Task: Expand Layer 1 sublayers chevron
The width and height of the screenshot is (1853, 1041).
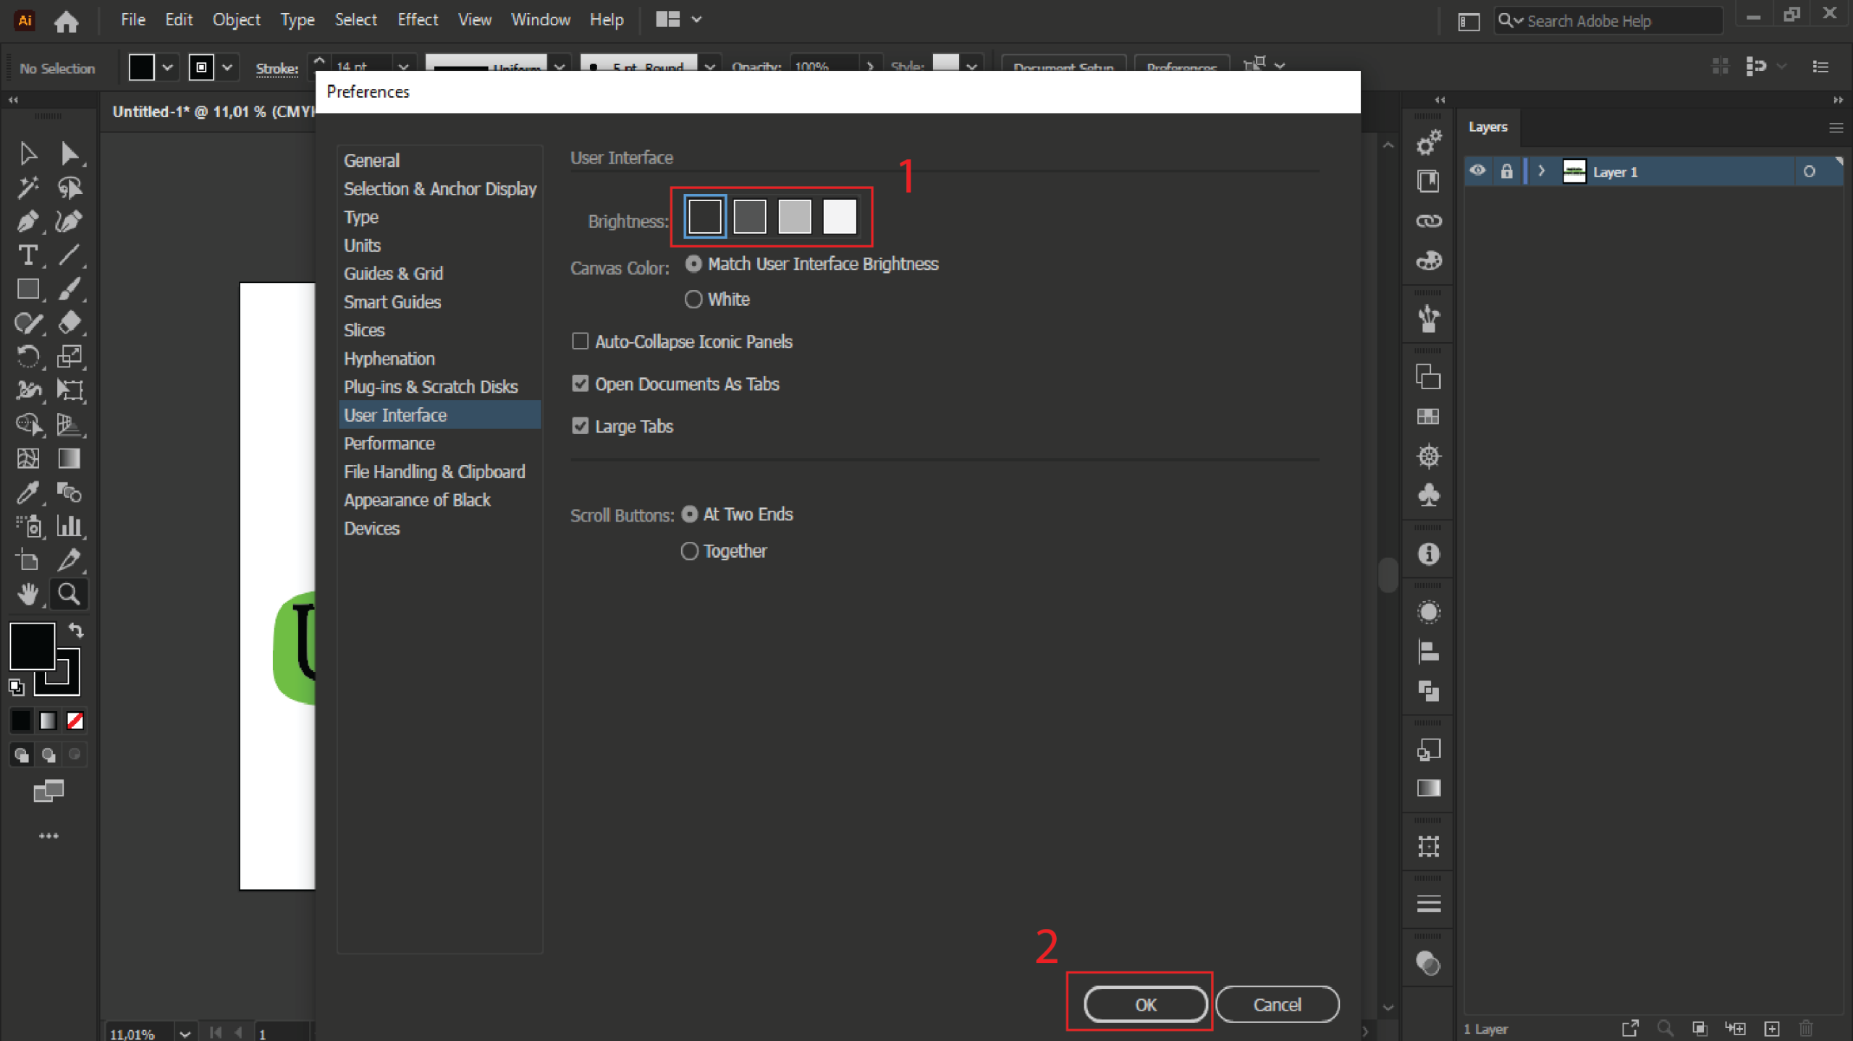Action: [1541, 171]
